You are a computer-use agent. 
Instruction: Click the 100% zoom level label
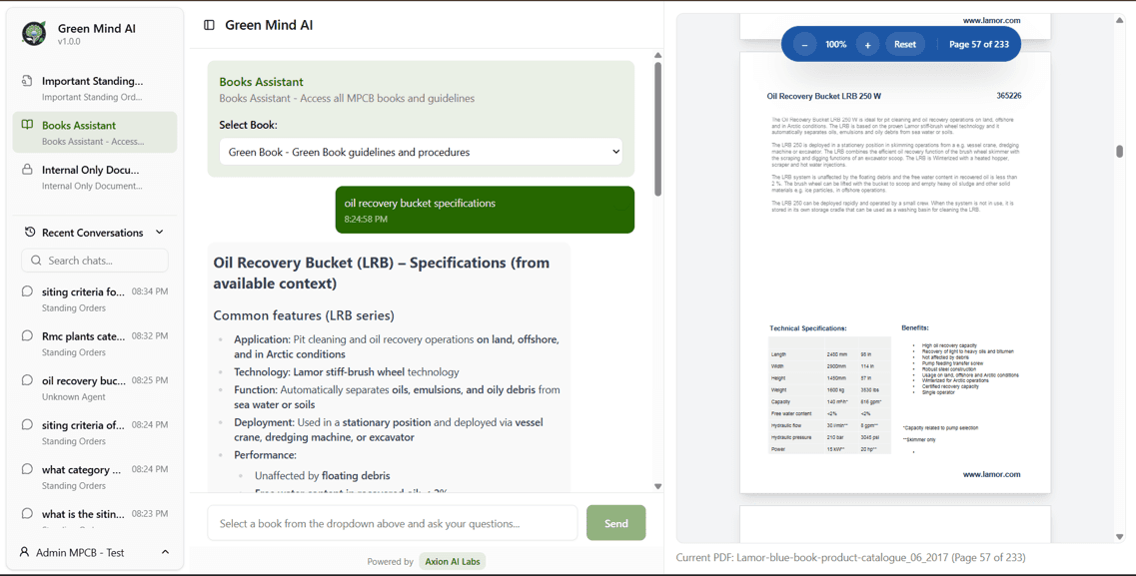pos(835,44)
